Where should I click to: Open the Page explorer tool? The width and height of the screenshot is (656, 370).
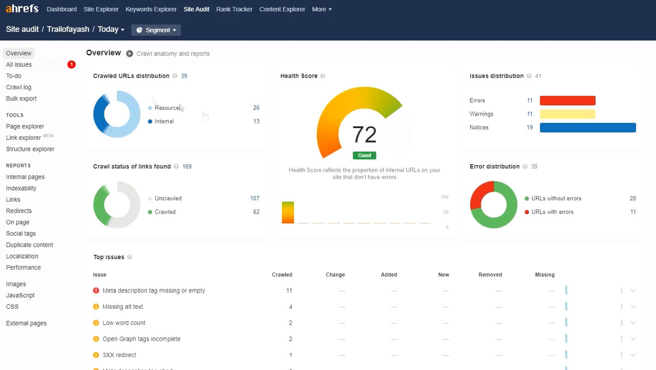25,127
